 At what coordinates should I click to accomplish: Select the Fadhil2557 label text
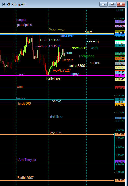point(25,178)
